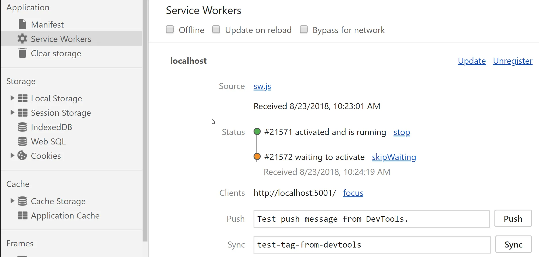Click the IndexedDB database icon

(x=22, y=127)
